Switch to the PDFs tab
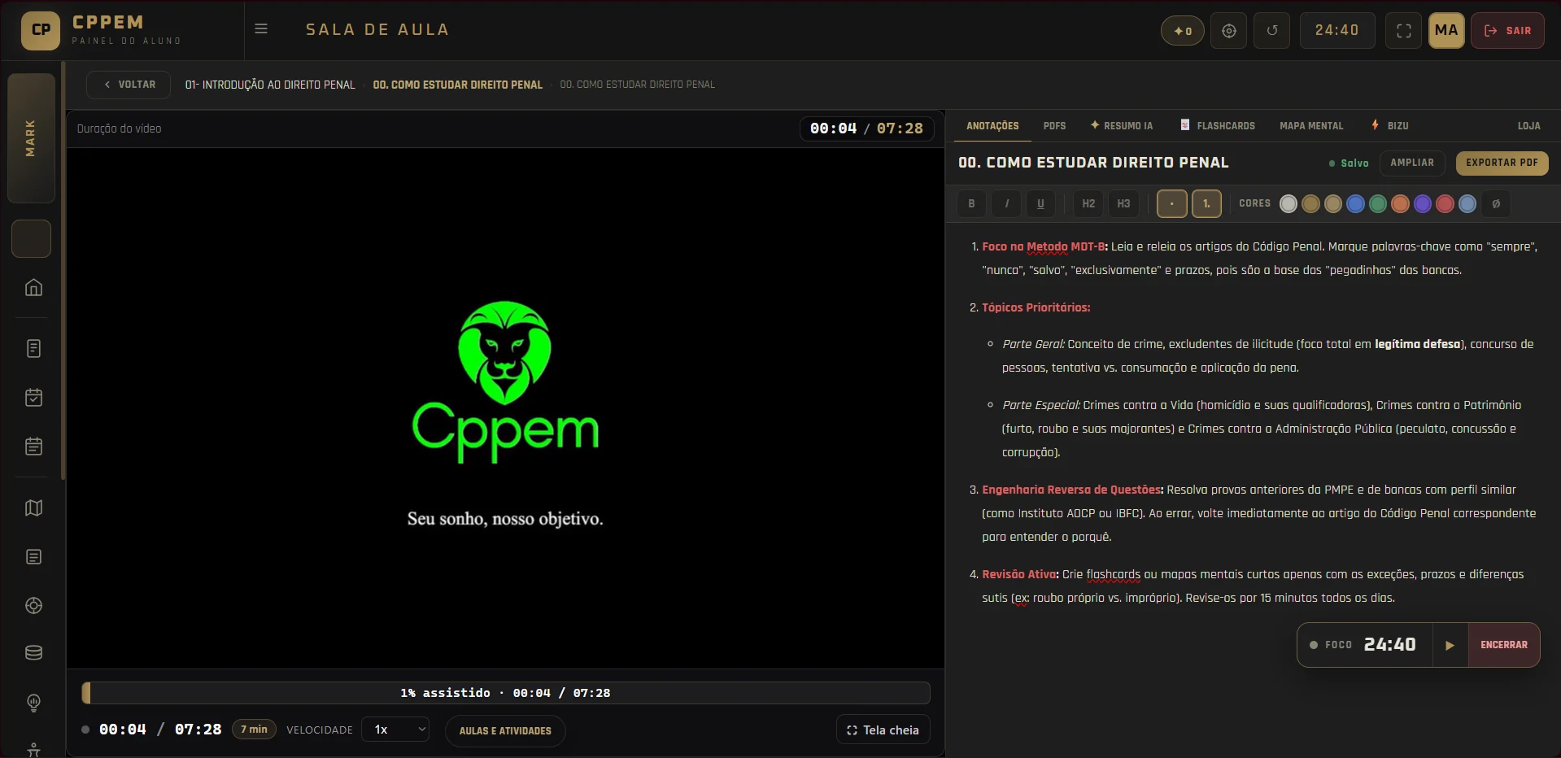The width and height of the screenshot is (1561, 758). pos(1054,126)
